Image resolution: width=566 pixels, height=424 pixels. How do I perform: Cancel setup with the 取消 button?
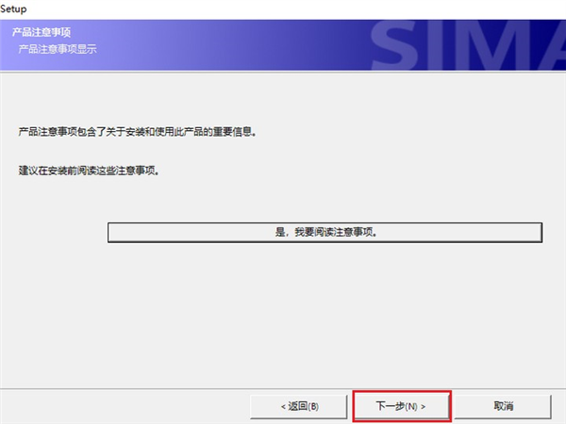pos(503,406)
